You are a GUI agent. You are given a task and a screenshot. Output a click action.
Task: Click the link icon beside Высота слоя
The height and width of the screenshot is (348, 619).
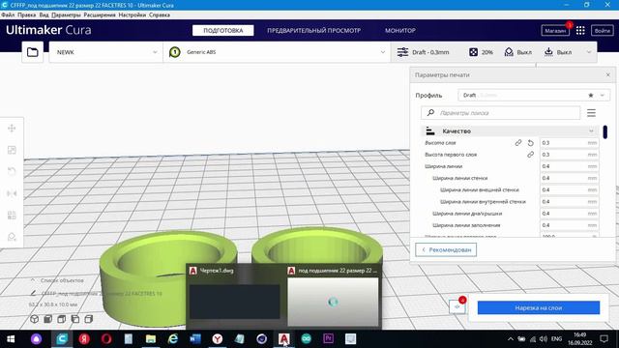pos(518,143)
